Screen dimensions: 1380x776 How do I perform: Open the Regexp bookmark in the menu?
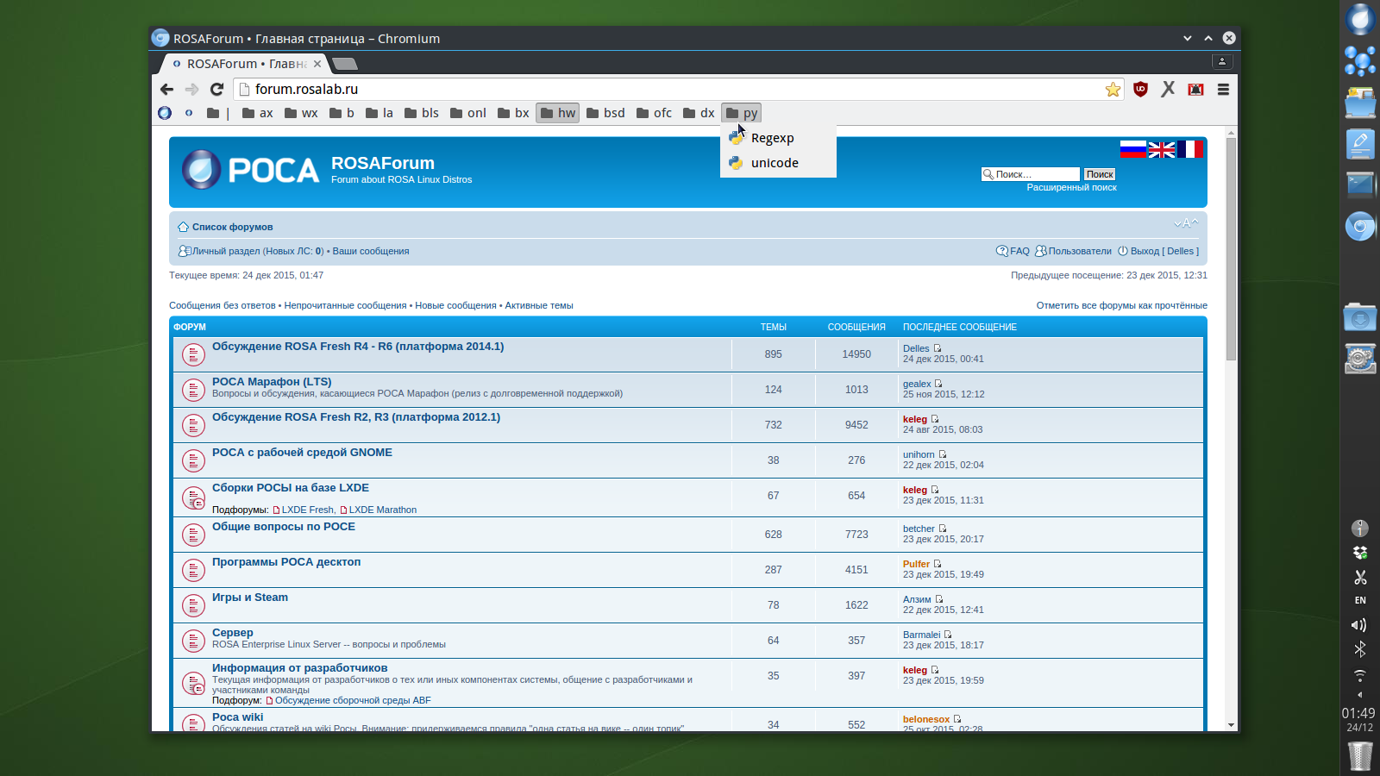(778, 138)
